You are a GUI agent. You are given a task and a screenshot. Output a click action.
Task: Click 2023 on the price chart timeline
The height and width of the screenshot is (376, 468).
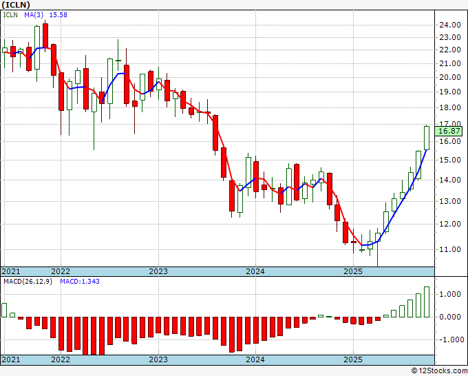158,271
